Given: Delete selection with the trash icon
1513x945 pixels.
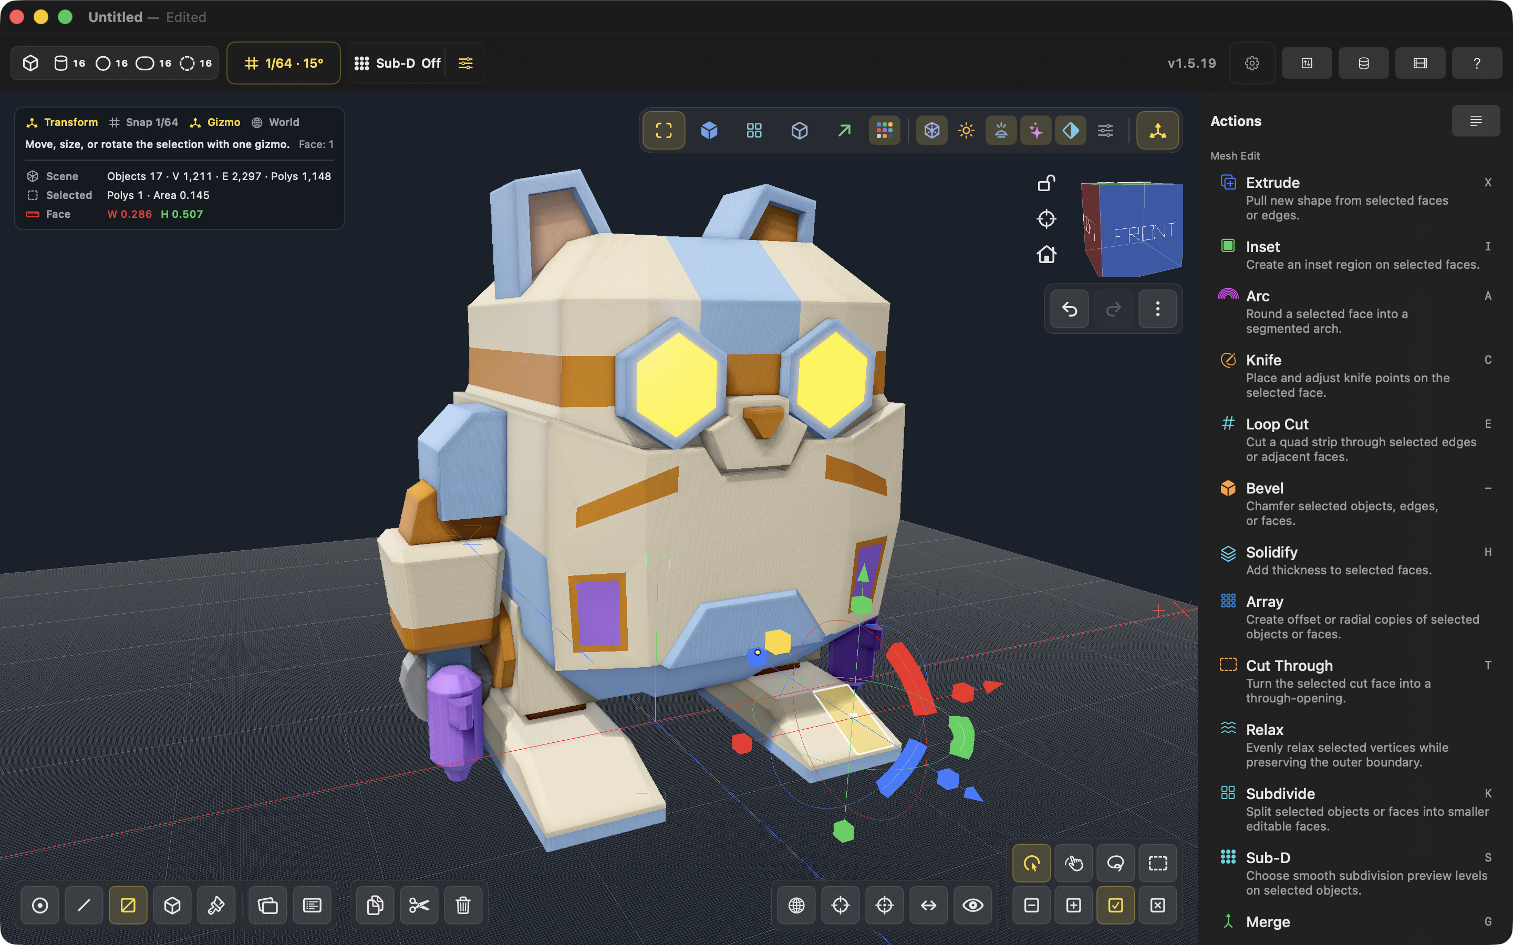Looking at the screenshot, I should click(463, 905).
